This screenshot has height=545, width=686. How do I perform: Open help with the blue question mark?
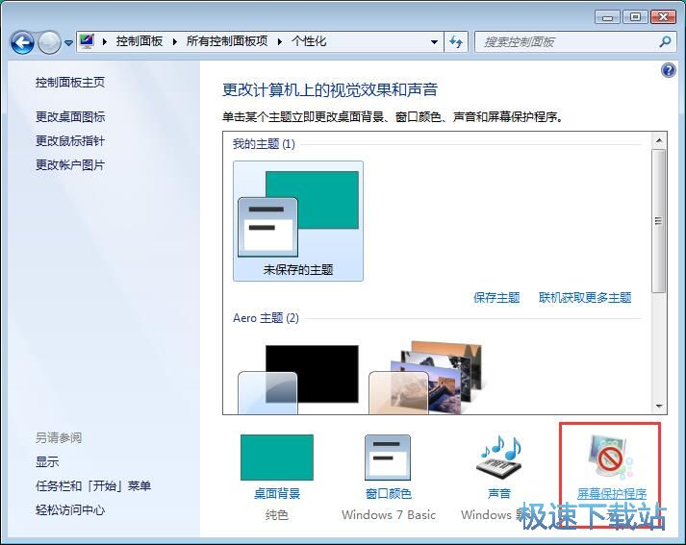pos(668,70)
